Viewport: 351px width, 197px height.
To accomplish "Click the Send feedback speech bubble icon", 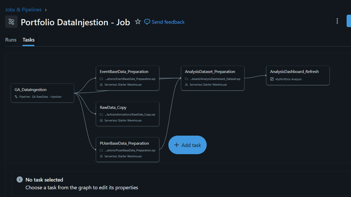I will pos(147,22).
